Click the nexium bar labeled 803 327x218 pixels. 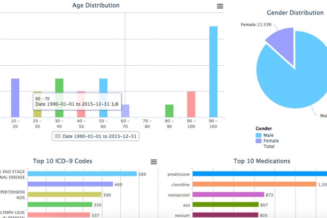(x=227, y=215)
